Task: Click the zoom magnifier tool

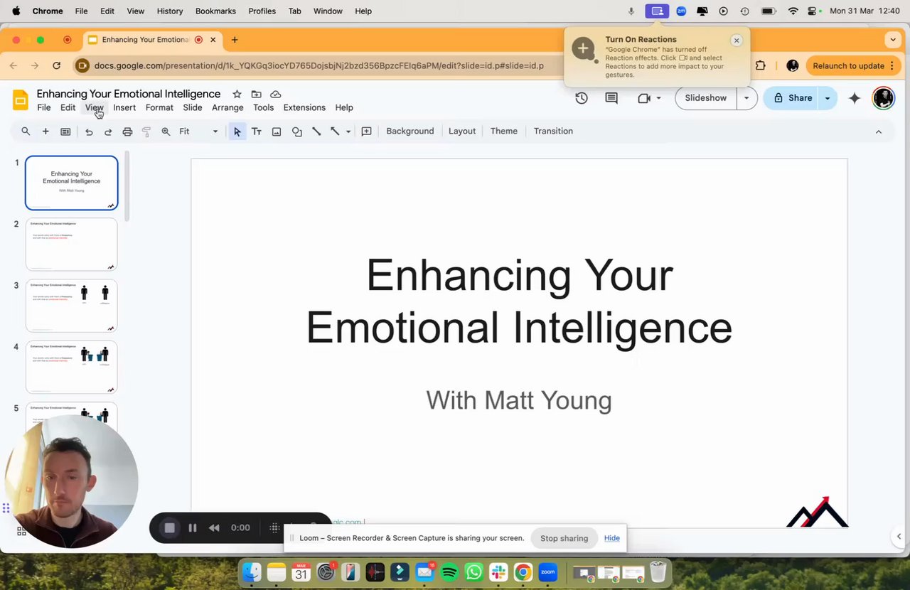Action: (x=166, y=132)
